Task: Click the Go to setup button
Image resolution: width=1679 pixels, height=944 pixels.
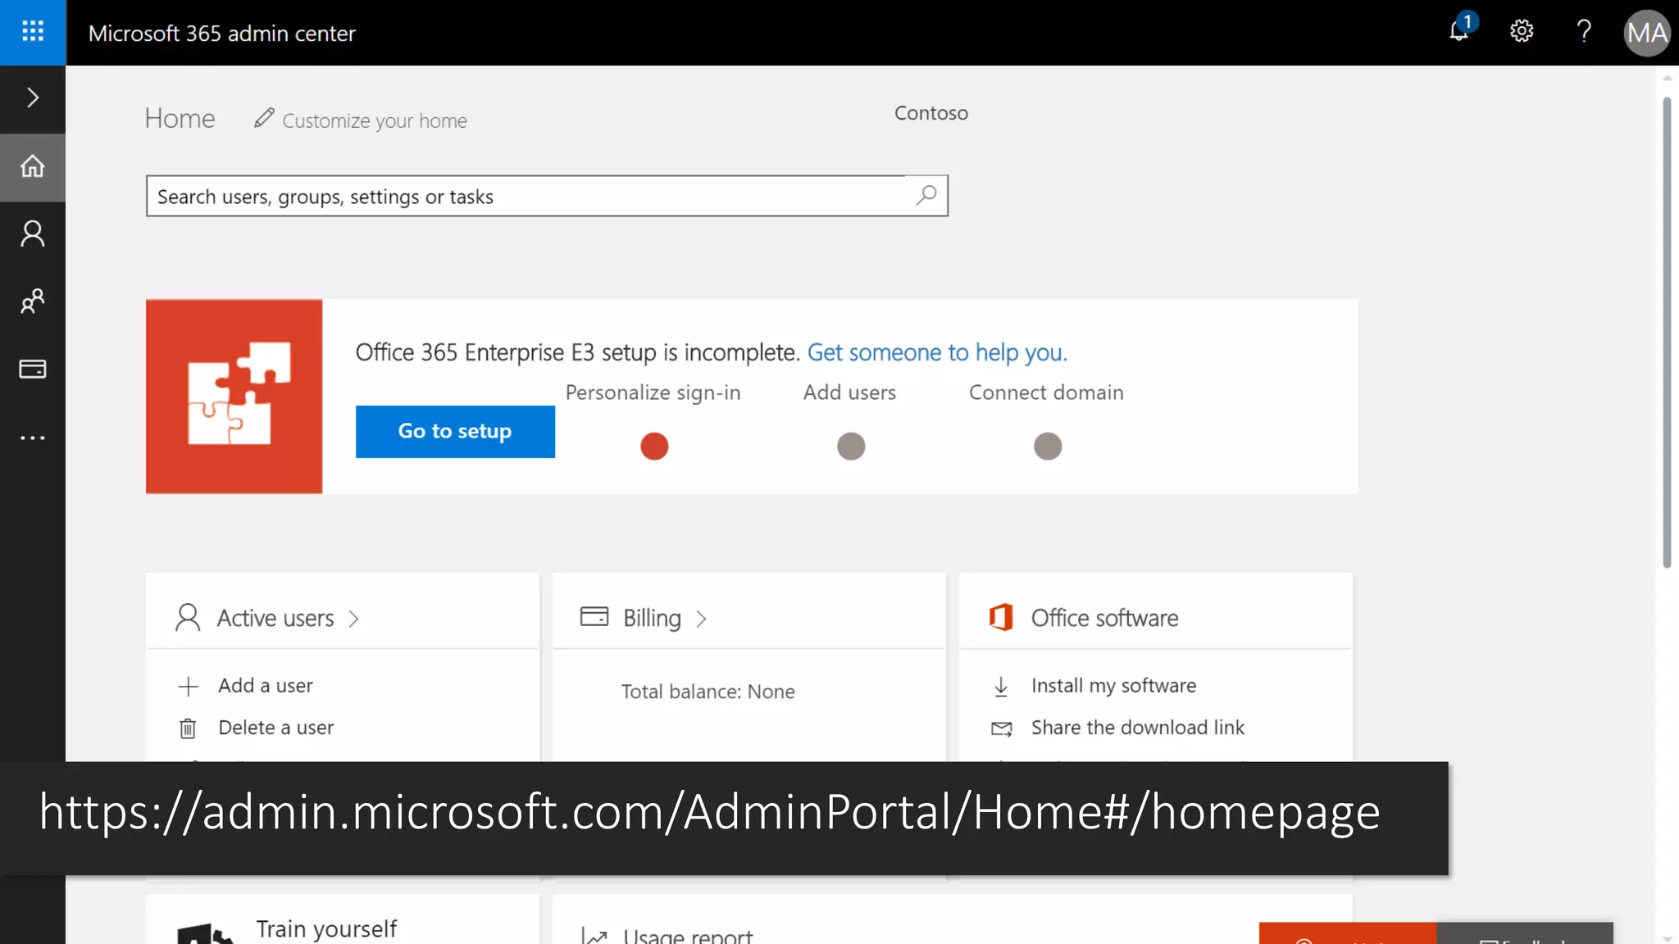Action: tap(455, 431)
